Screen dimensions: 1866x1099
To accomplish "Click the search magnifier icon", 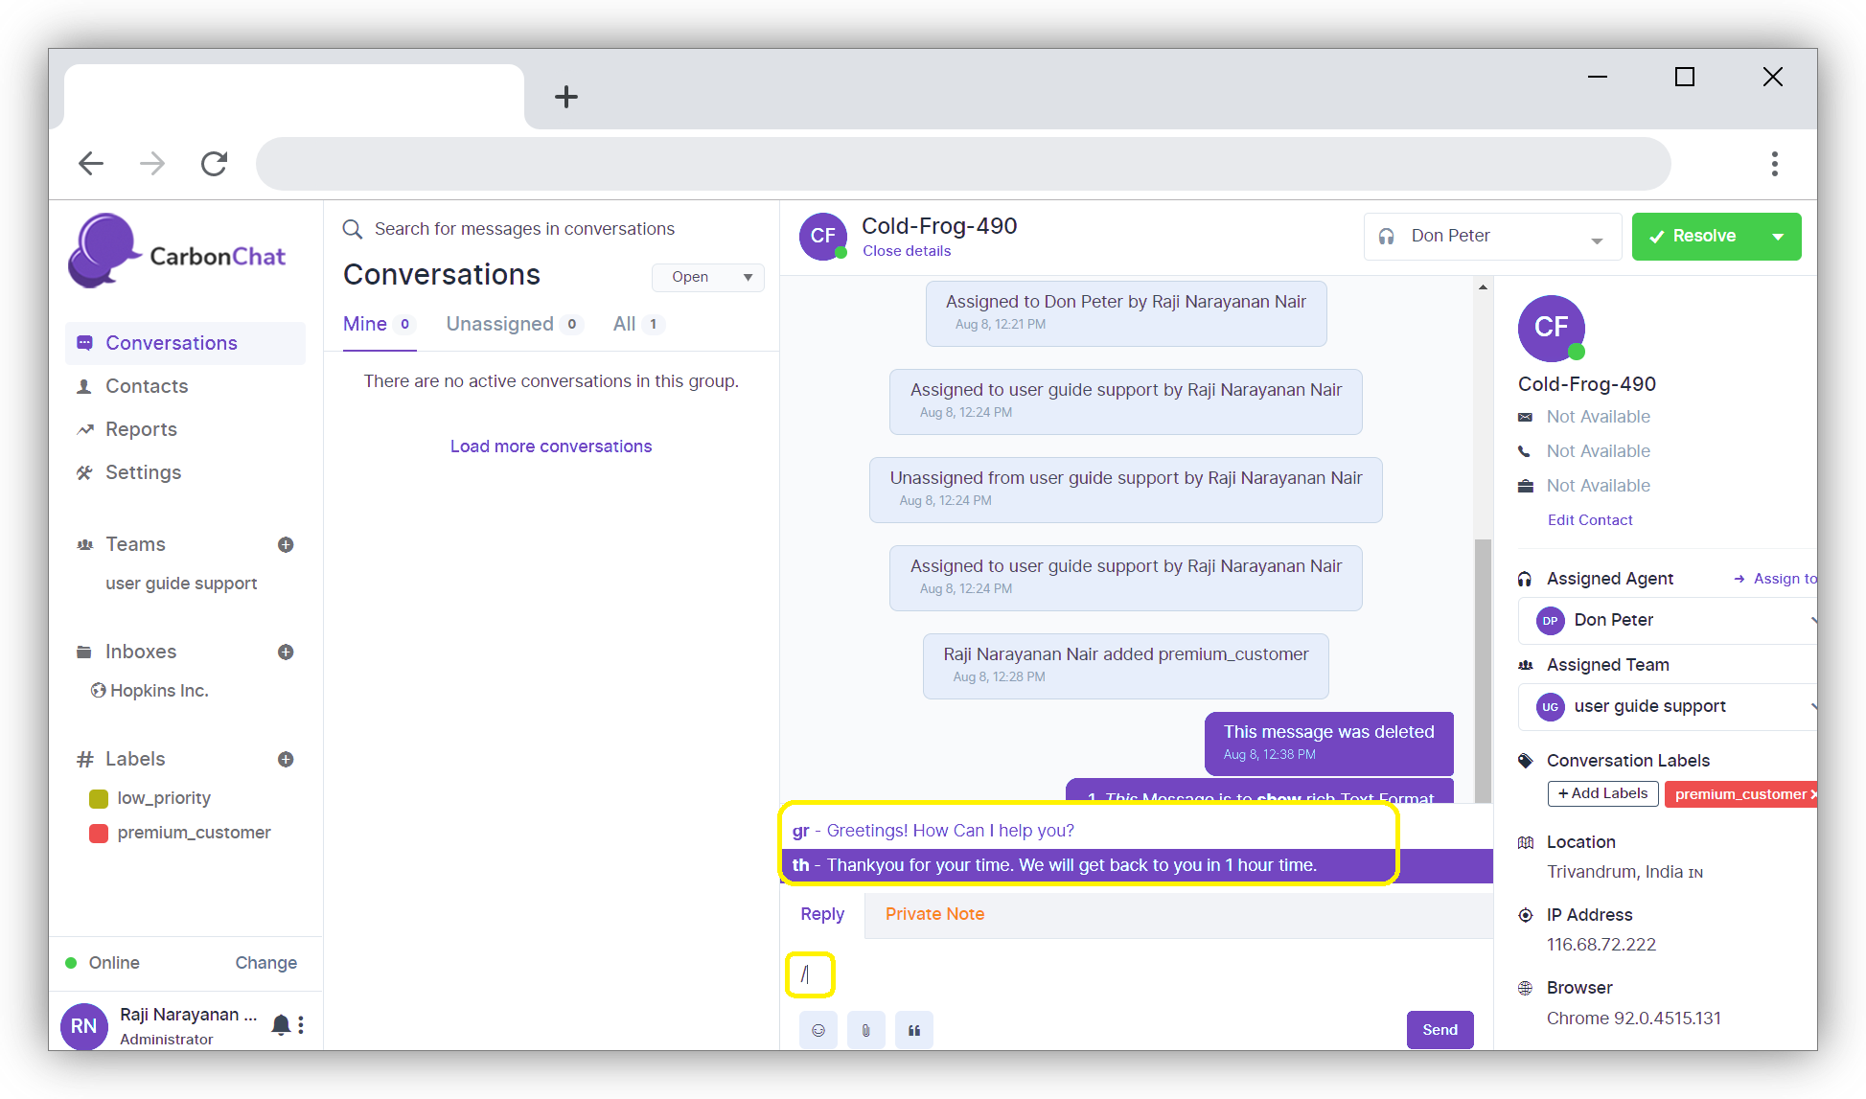I will point(353,229).
